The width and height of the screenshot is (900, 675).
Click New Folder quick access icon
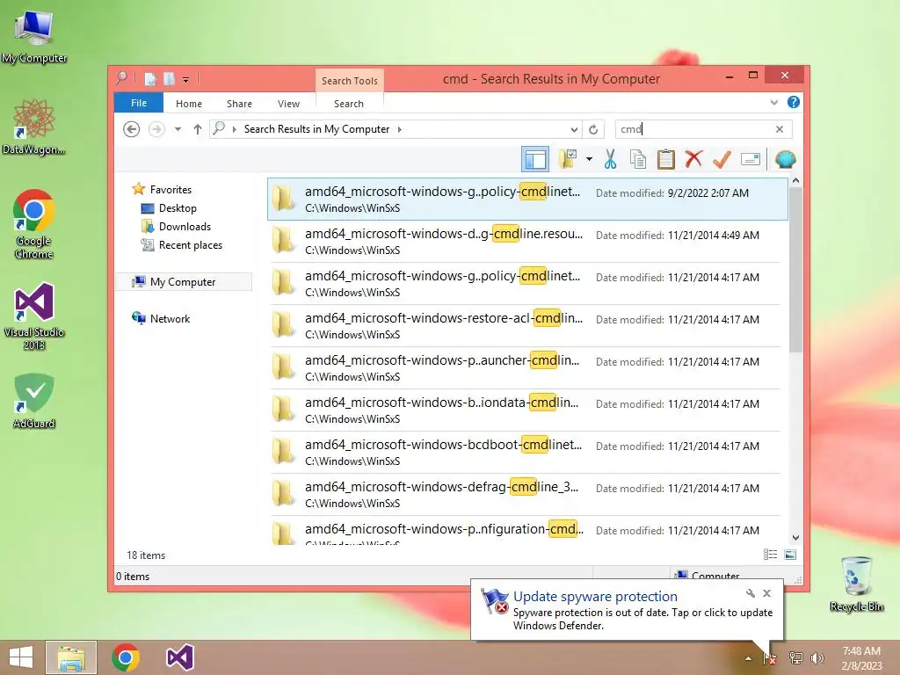[x=169, y=78]
